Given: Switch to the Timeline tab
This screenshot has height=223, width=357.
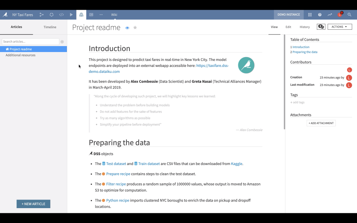Looking at the screenshot, I should point(50,27).
